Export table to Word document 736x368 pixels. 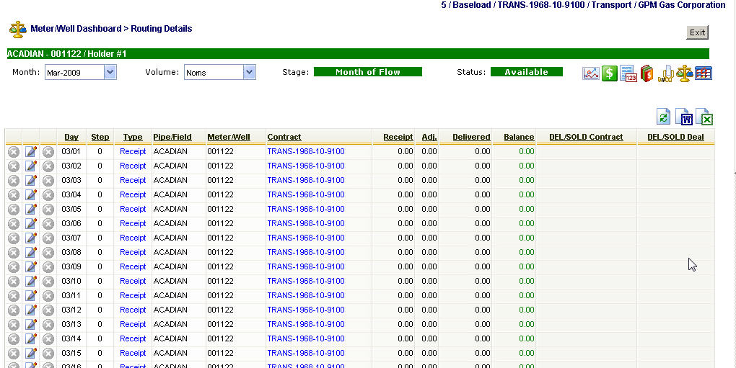[x=685, y=118]
